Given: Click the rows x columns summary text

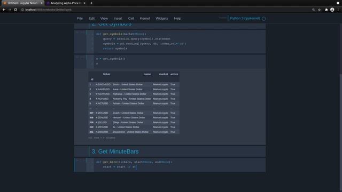Looking at the screenshot, I should point(102,138).
